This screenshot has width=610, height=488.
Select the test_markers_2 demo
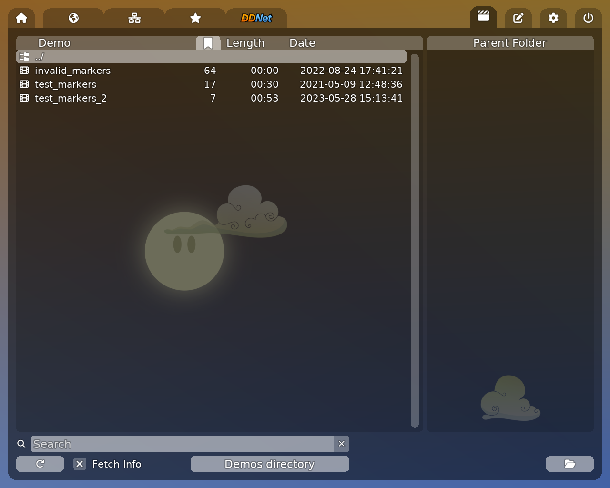tap(71, 98)
